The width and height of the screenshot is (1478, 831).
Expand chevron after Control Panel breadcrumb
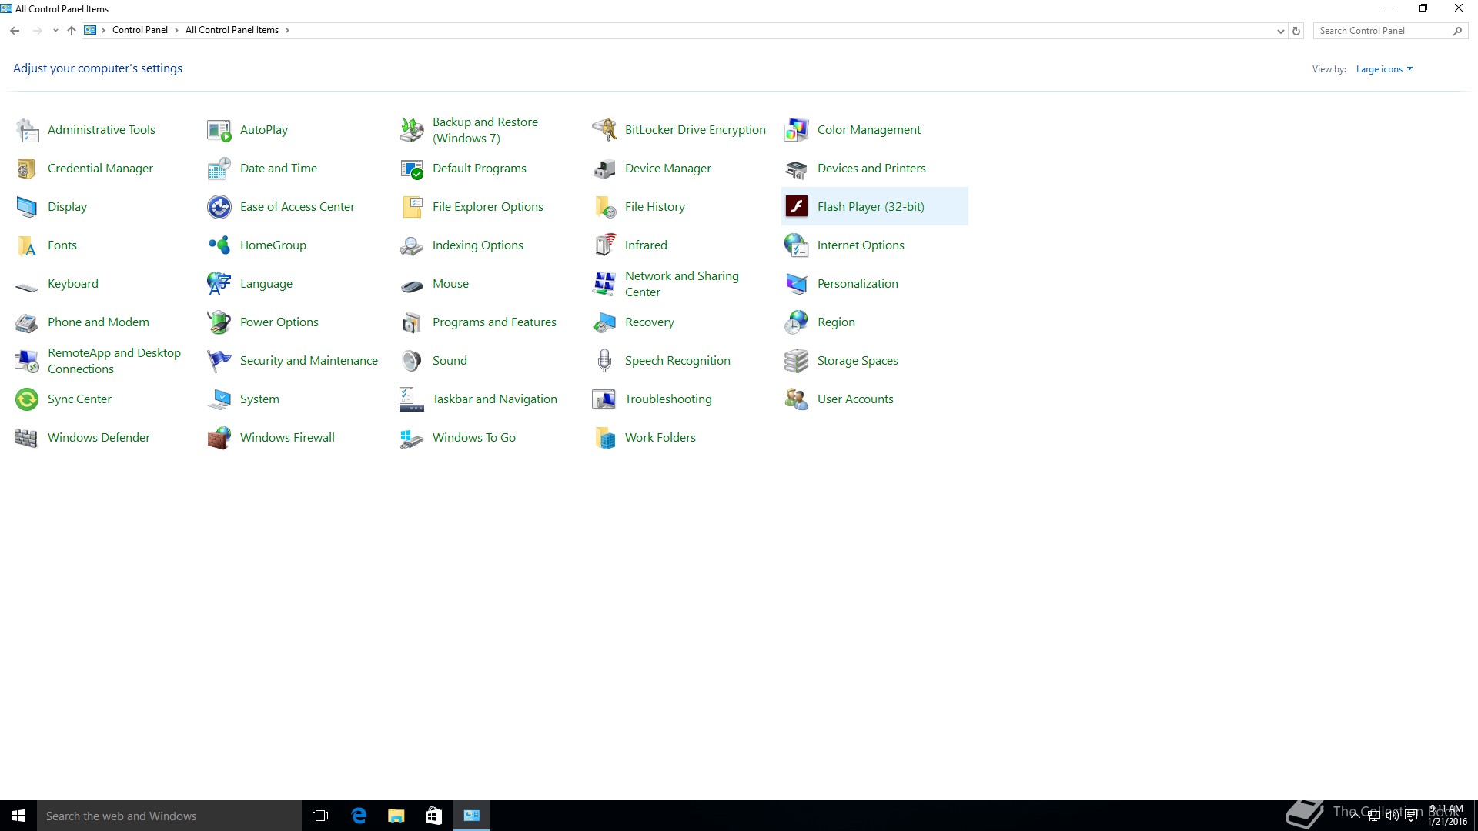click(176, 31)
